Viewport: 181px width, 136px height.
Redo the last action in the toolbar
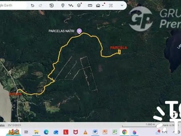(41, 5)
